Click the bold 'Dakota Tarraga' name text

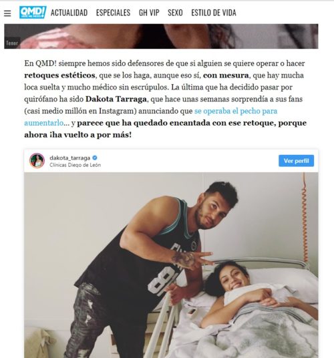point(116,99)
